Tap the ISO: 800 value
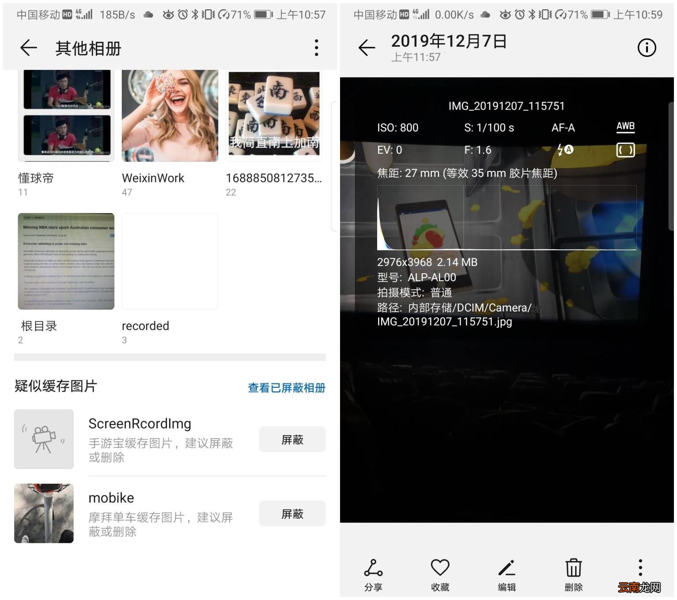Image resolution: width=677 pixels, height=600 pixels. pos(397,128)
